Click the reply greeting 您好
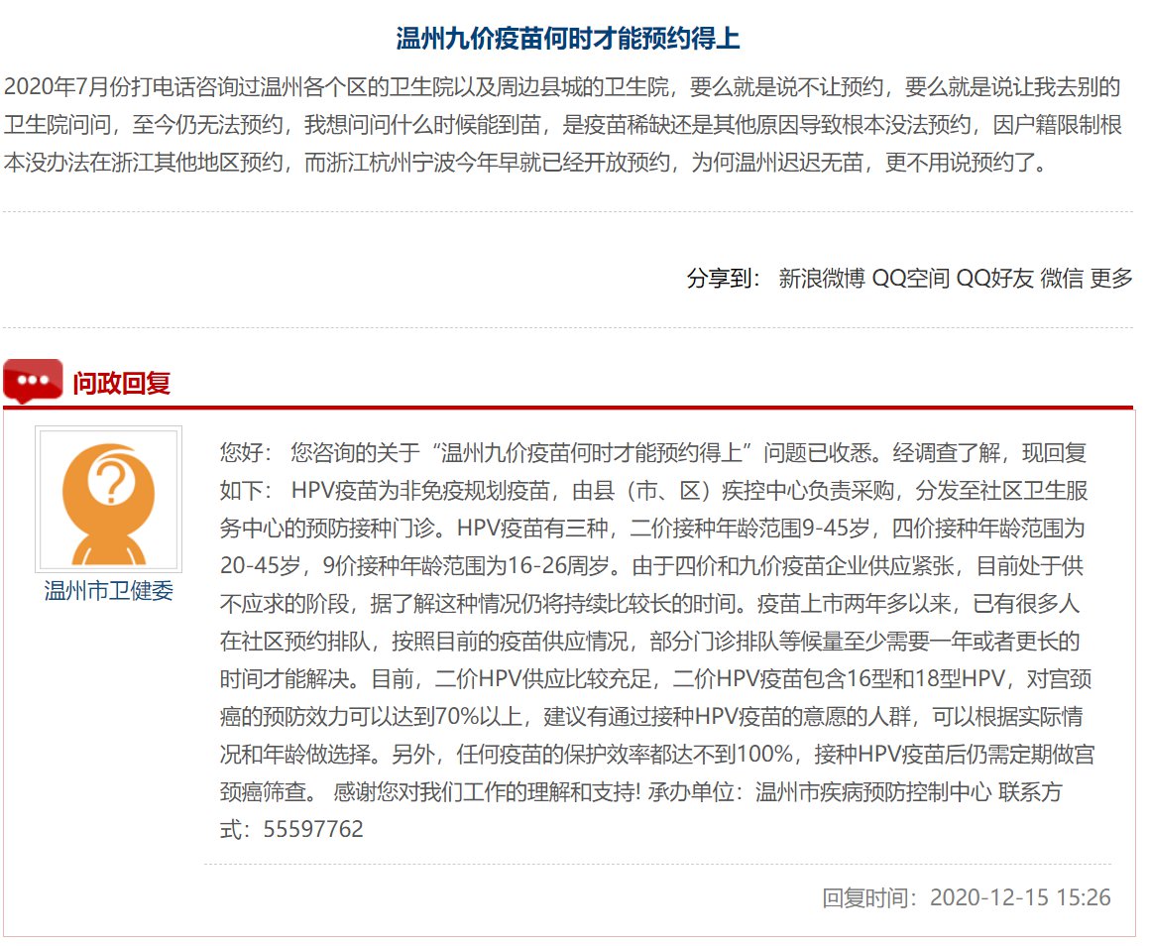 [243, 453]
